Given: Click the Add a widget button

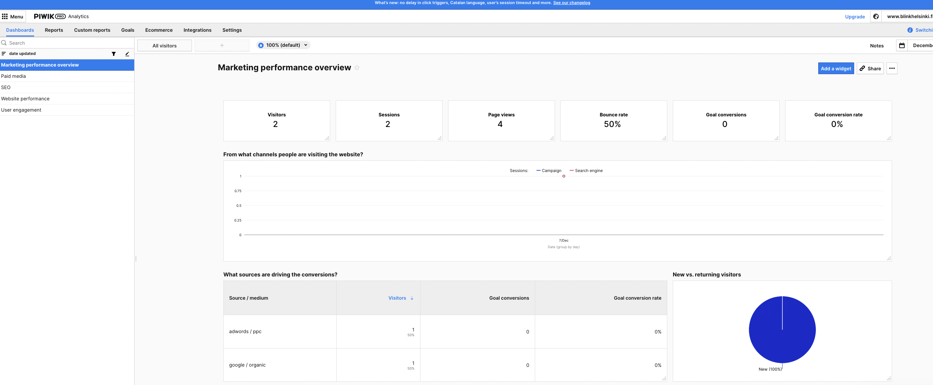Looking at the screenshot, I should click(x=836, y=68).
